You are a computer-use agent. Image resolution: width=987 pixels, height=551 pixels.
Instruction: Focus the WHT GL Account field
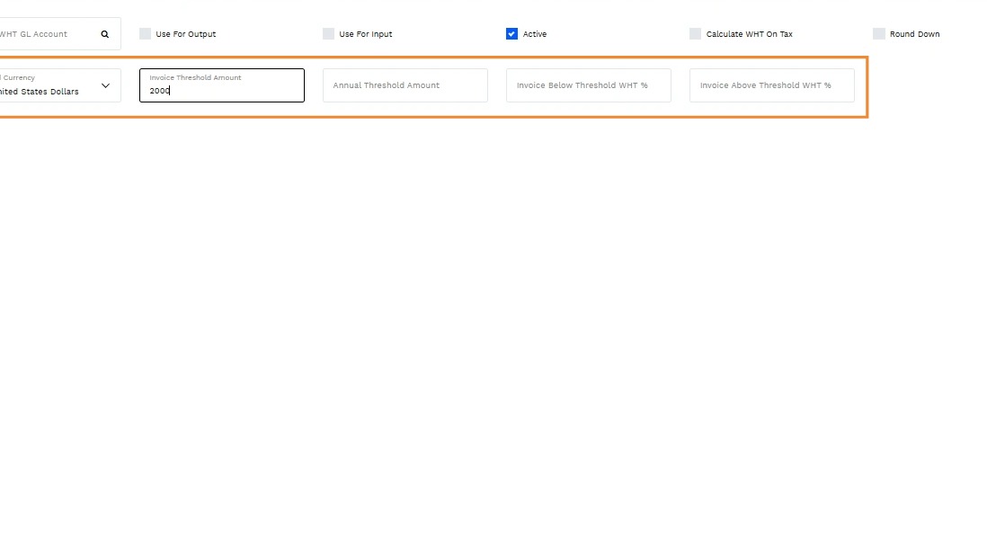tap(60, 34)
